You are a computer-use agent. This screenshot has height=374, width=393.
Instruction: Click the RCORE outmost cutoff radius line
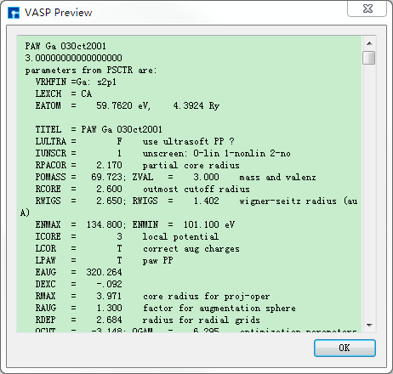pyautogui.click(x=142, y=189)
